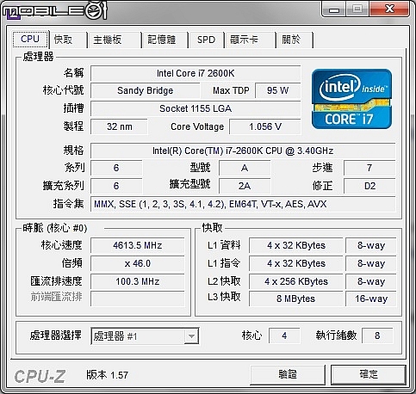Click the 修正 value D2
Screen dimensions: 416x394
point(369,186)
